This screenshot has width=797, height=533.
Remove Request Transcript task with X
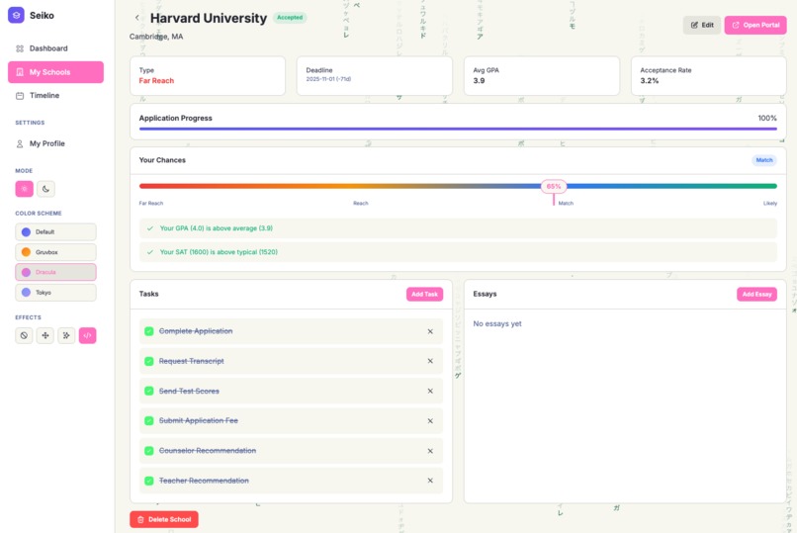coord(430,361)
